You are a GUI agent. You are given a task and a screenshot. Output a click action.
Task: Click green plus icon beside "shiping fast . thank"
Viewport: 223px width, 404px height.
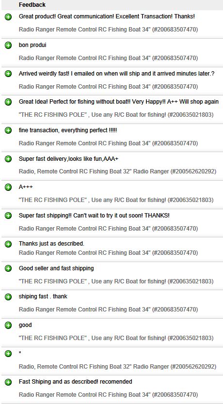tap(8, 297)
